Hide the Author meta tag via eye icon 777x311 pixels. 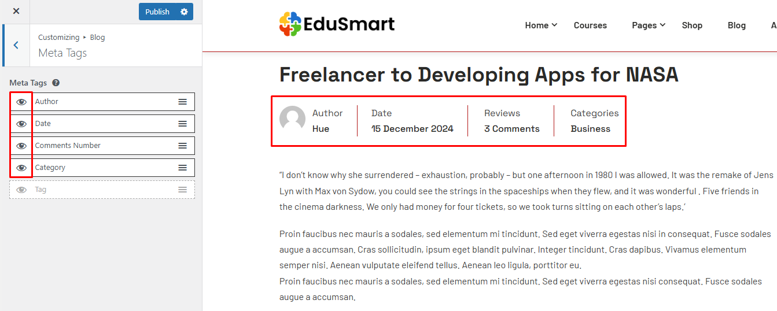click(21, 102)
